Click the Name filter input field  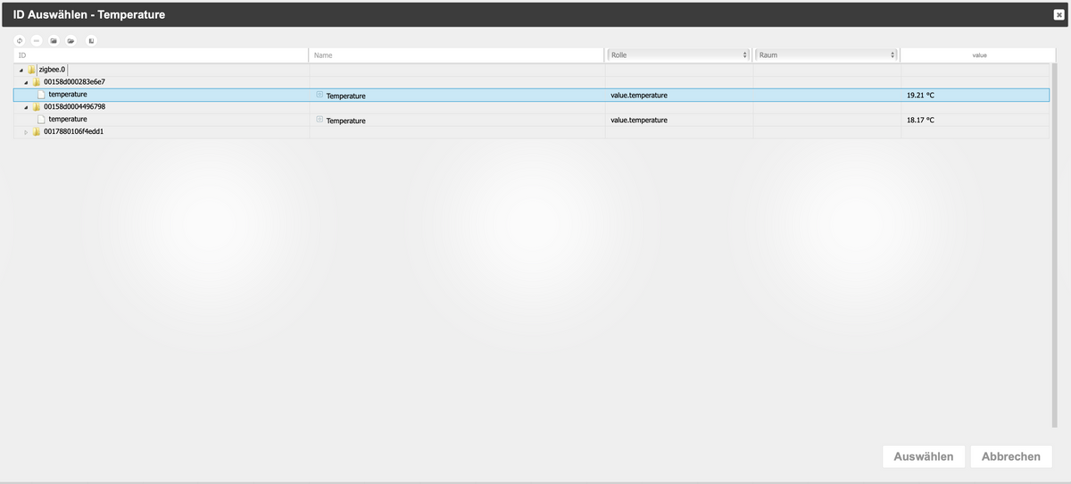457,55
